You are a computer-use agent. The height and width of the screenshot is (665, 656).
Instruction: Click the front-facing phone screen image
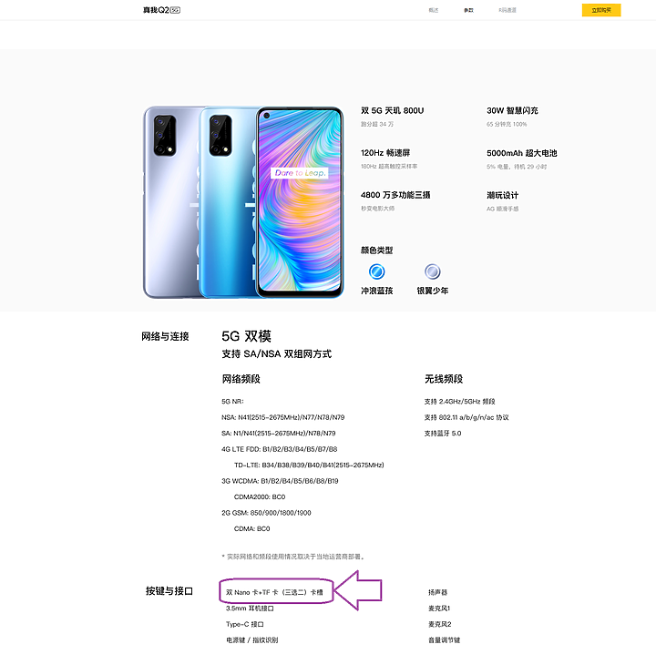pyautogui.click(x=300, y=202)
